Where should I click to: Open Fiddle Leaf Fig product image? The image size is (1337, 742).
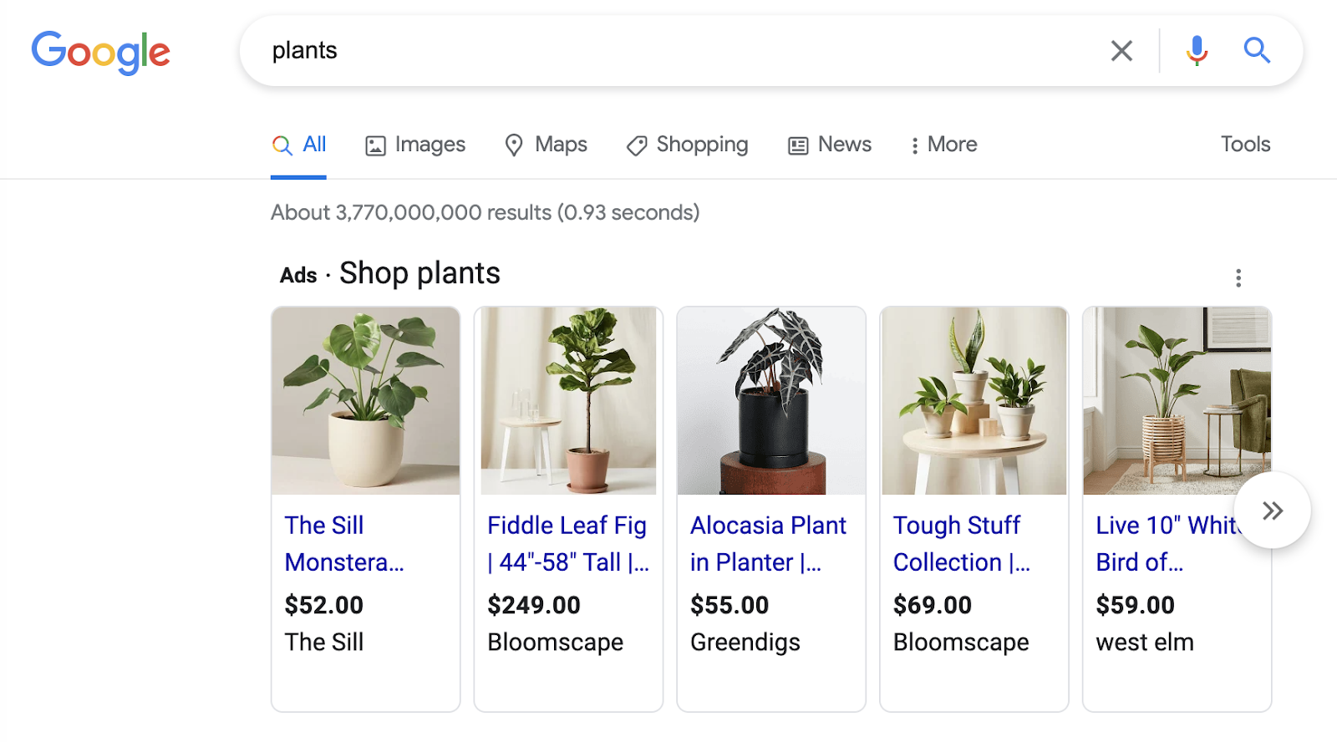[x=568, y=401]
